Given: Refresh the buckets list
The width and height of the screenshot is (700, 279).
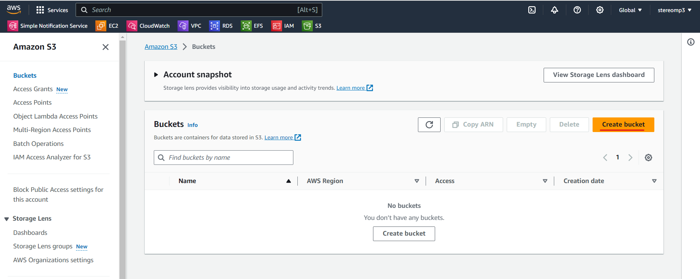Looking at the screenshot, I should [x=429, y=125].
